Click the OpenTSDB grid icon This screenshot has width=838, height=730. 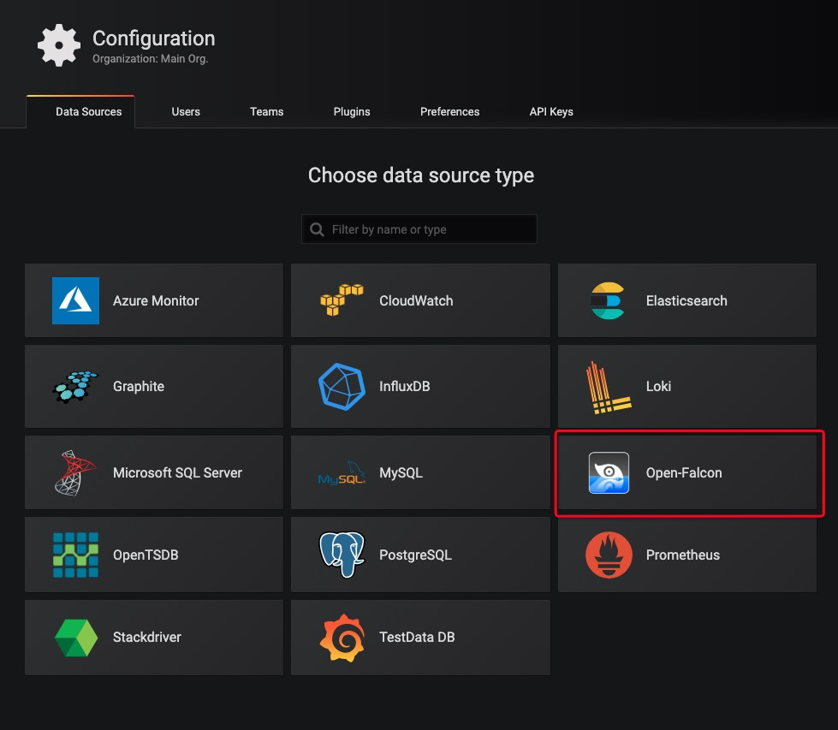(x=75, y=555)
